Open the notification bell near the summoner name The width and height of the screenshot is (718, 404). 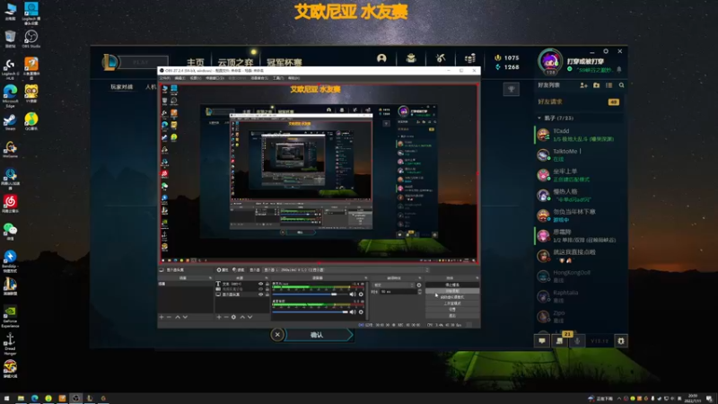pos(618,70)
